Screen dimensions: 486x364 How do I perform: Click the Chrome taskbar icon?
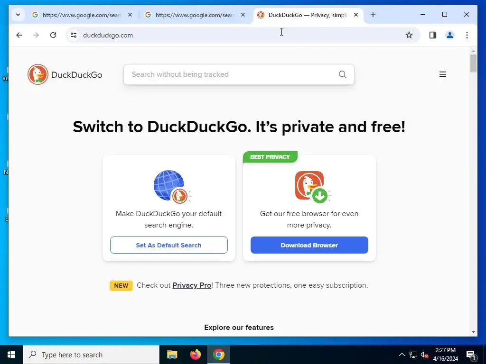[219, 355]
